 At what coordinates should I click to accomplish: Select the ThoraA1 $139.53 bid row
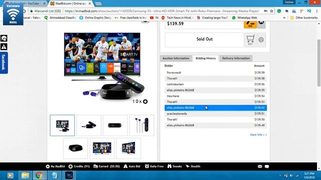click(x=216, y=102)
